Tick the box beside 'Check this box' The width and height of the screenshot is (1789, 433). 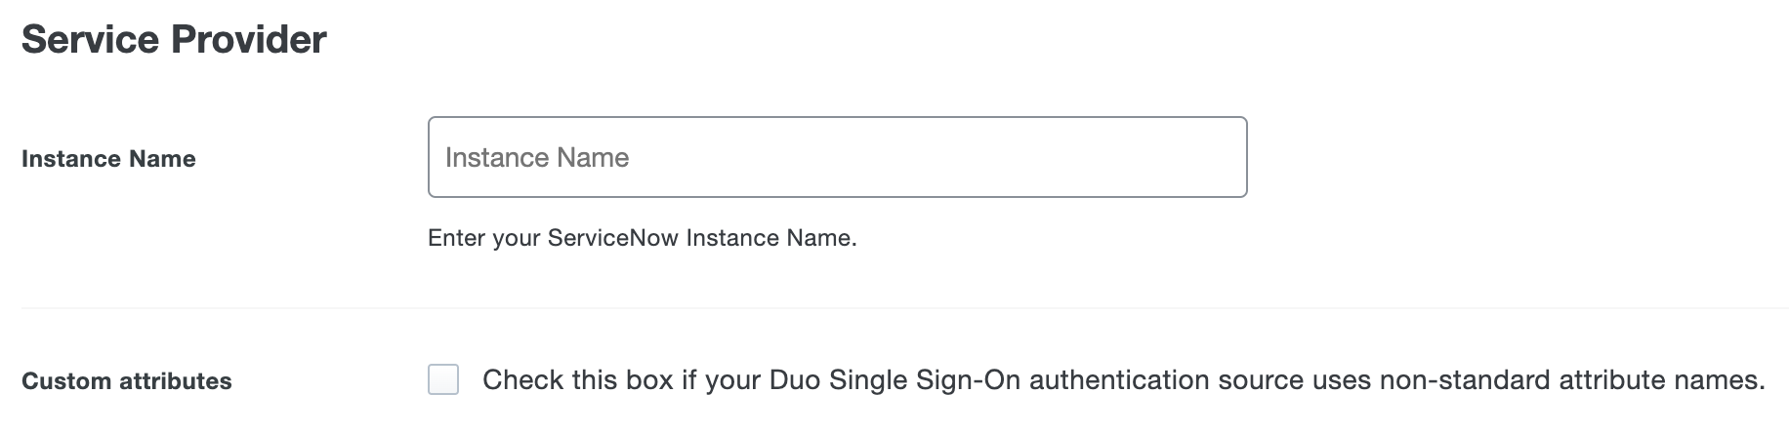click(x=443, y=379)
